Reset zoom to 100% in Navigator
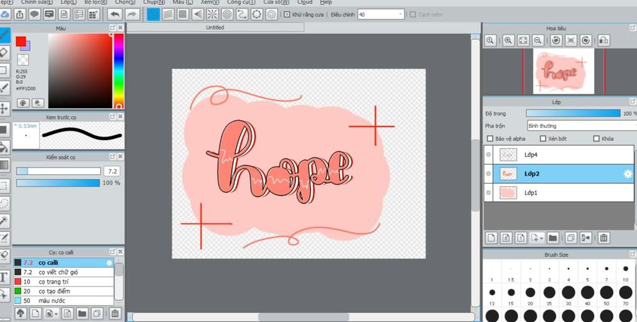Viewport: 637px width, 322px height. point(490,40)
